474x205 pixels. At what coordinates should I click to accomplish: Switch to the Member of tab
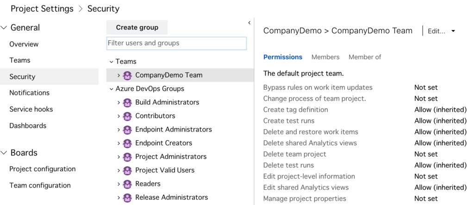pos(365,57)
